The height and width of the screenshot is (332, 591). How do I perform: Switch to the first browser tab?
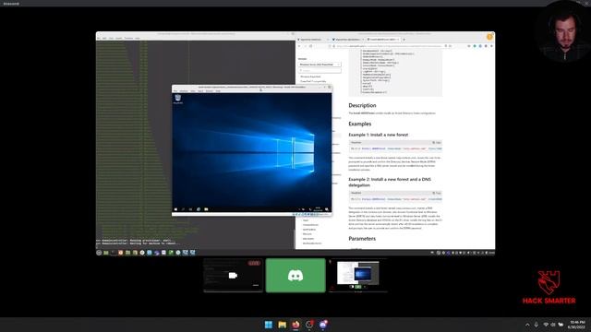[313, 40]
